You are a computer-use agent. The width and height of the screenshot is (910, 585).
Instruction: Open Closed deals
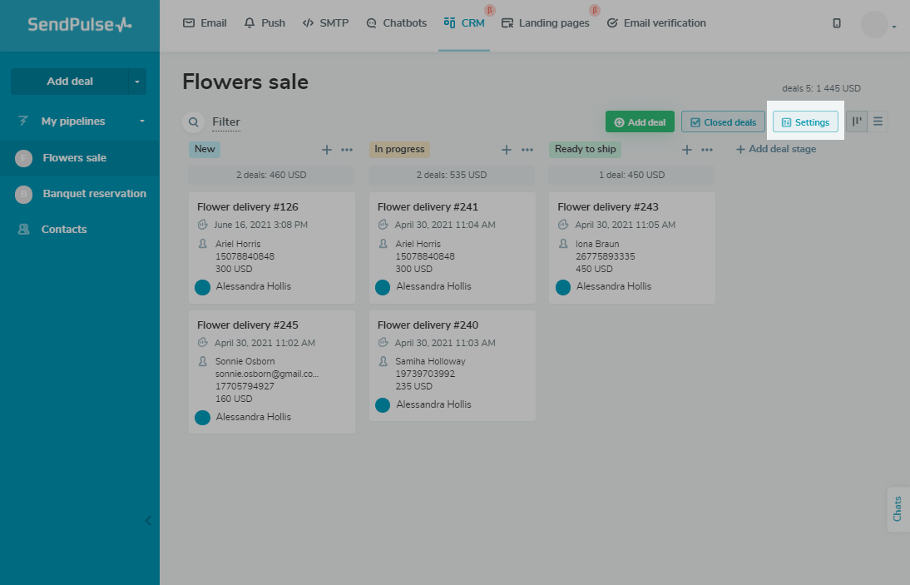723,122
